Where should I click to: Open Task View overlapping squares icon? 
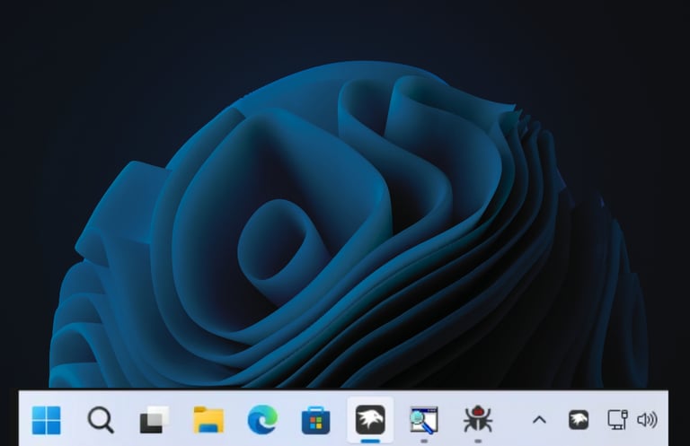155,420
